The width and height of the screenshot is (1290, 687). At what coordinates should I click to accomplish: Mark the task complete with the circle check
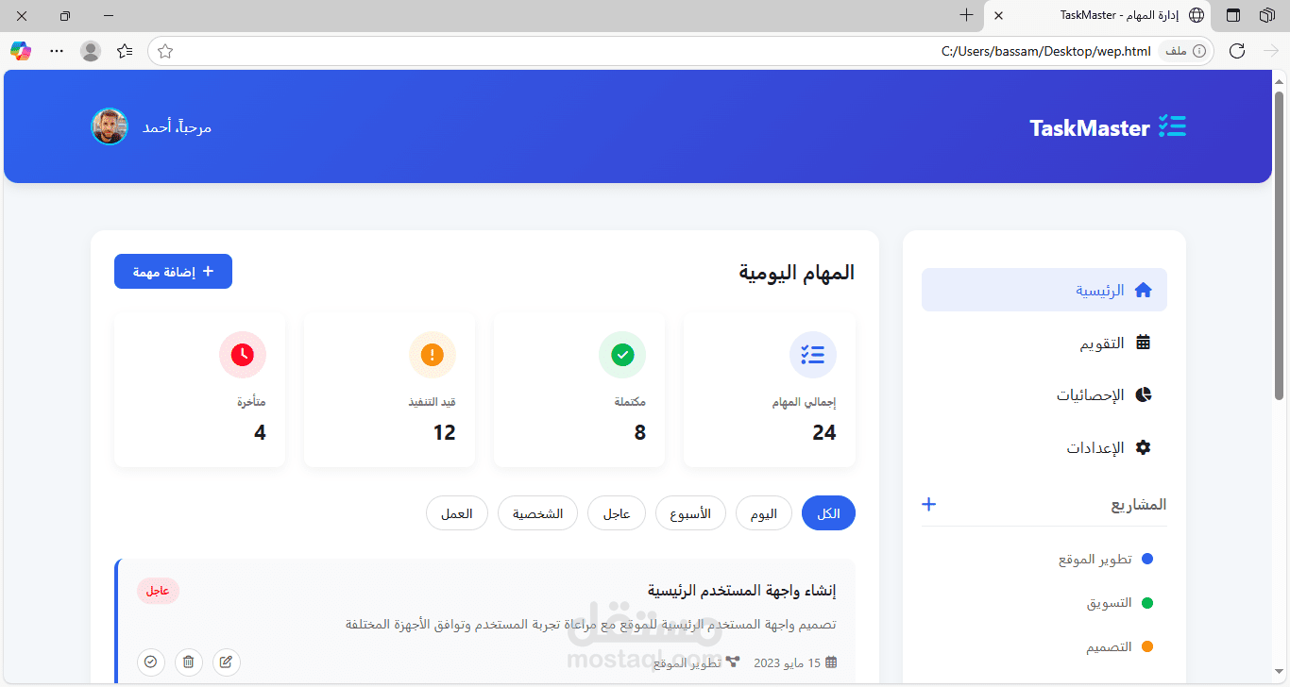(150, 662)
